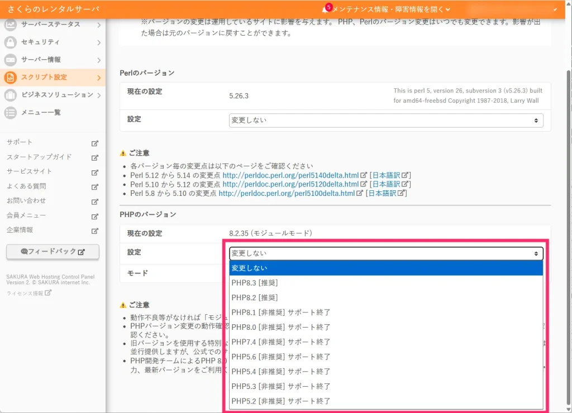Open 日本語訳 link for Perl 5.10 to 5.12
The height and width of the screenshot is (413, 572).
coord(386,184)
